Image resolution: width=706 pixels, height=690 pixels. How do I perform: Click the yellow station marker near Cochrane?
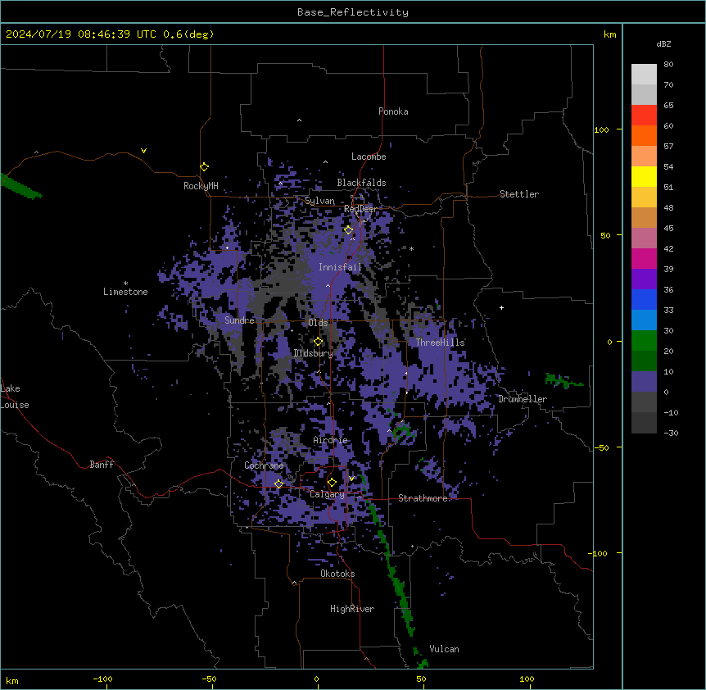click(x=278, y=483)
